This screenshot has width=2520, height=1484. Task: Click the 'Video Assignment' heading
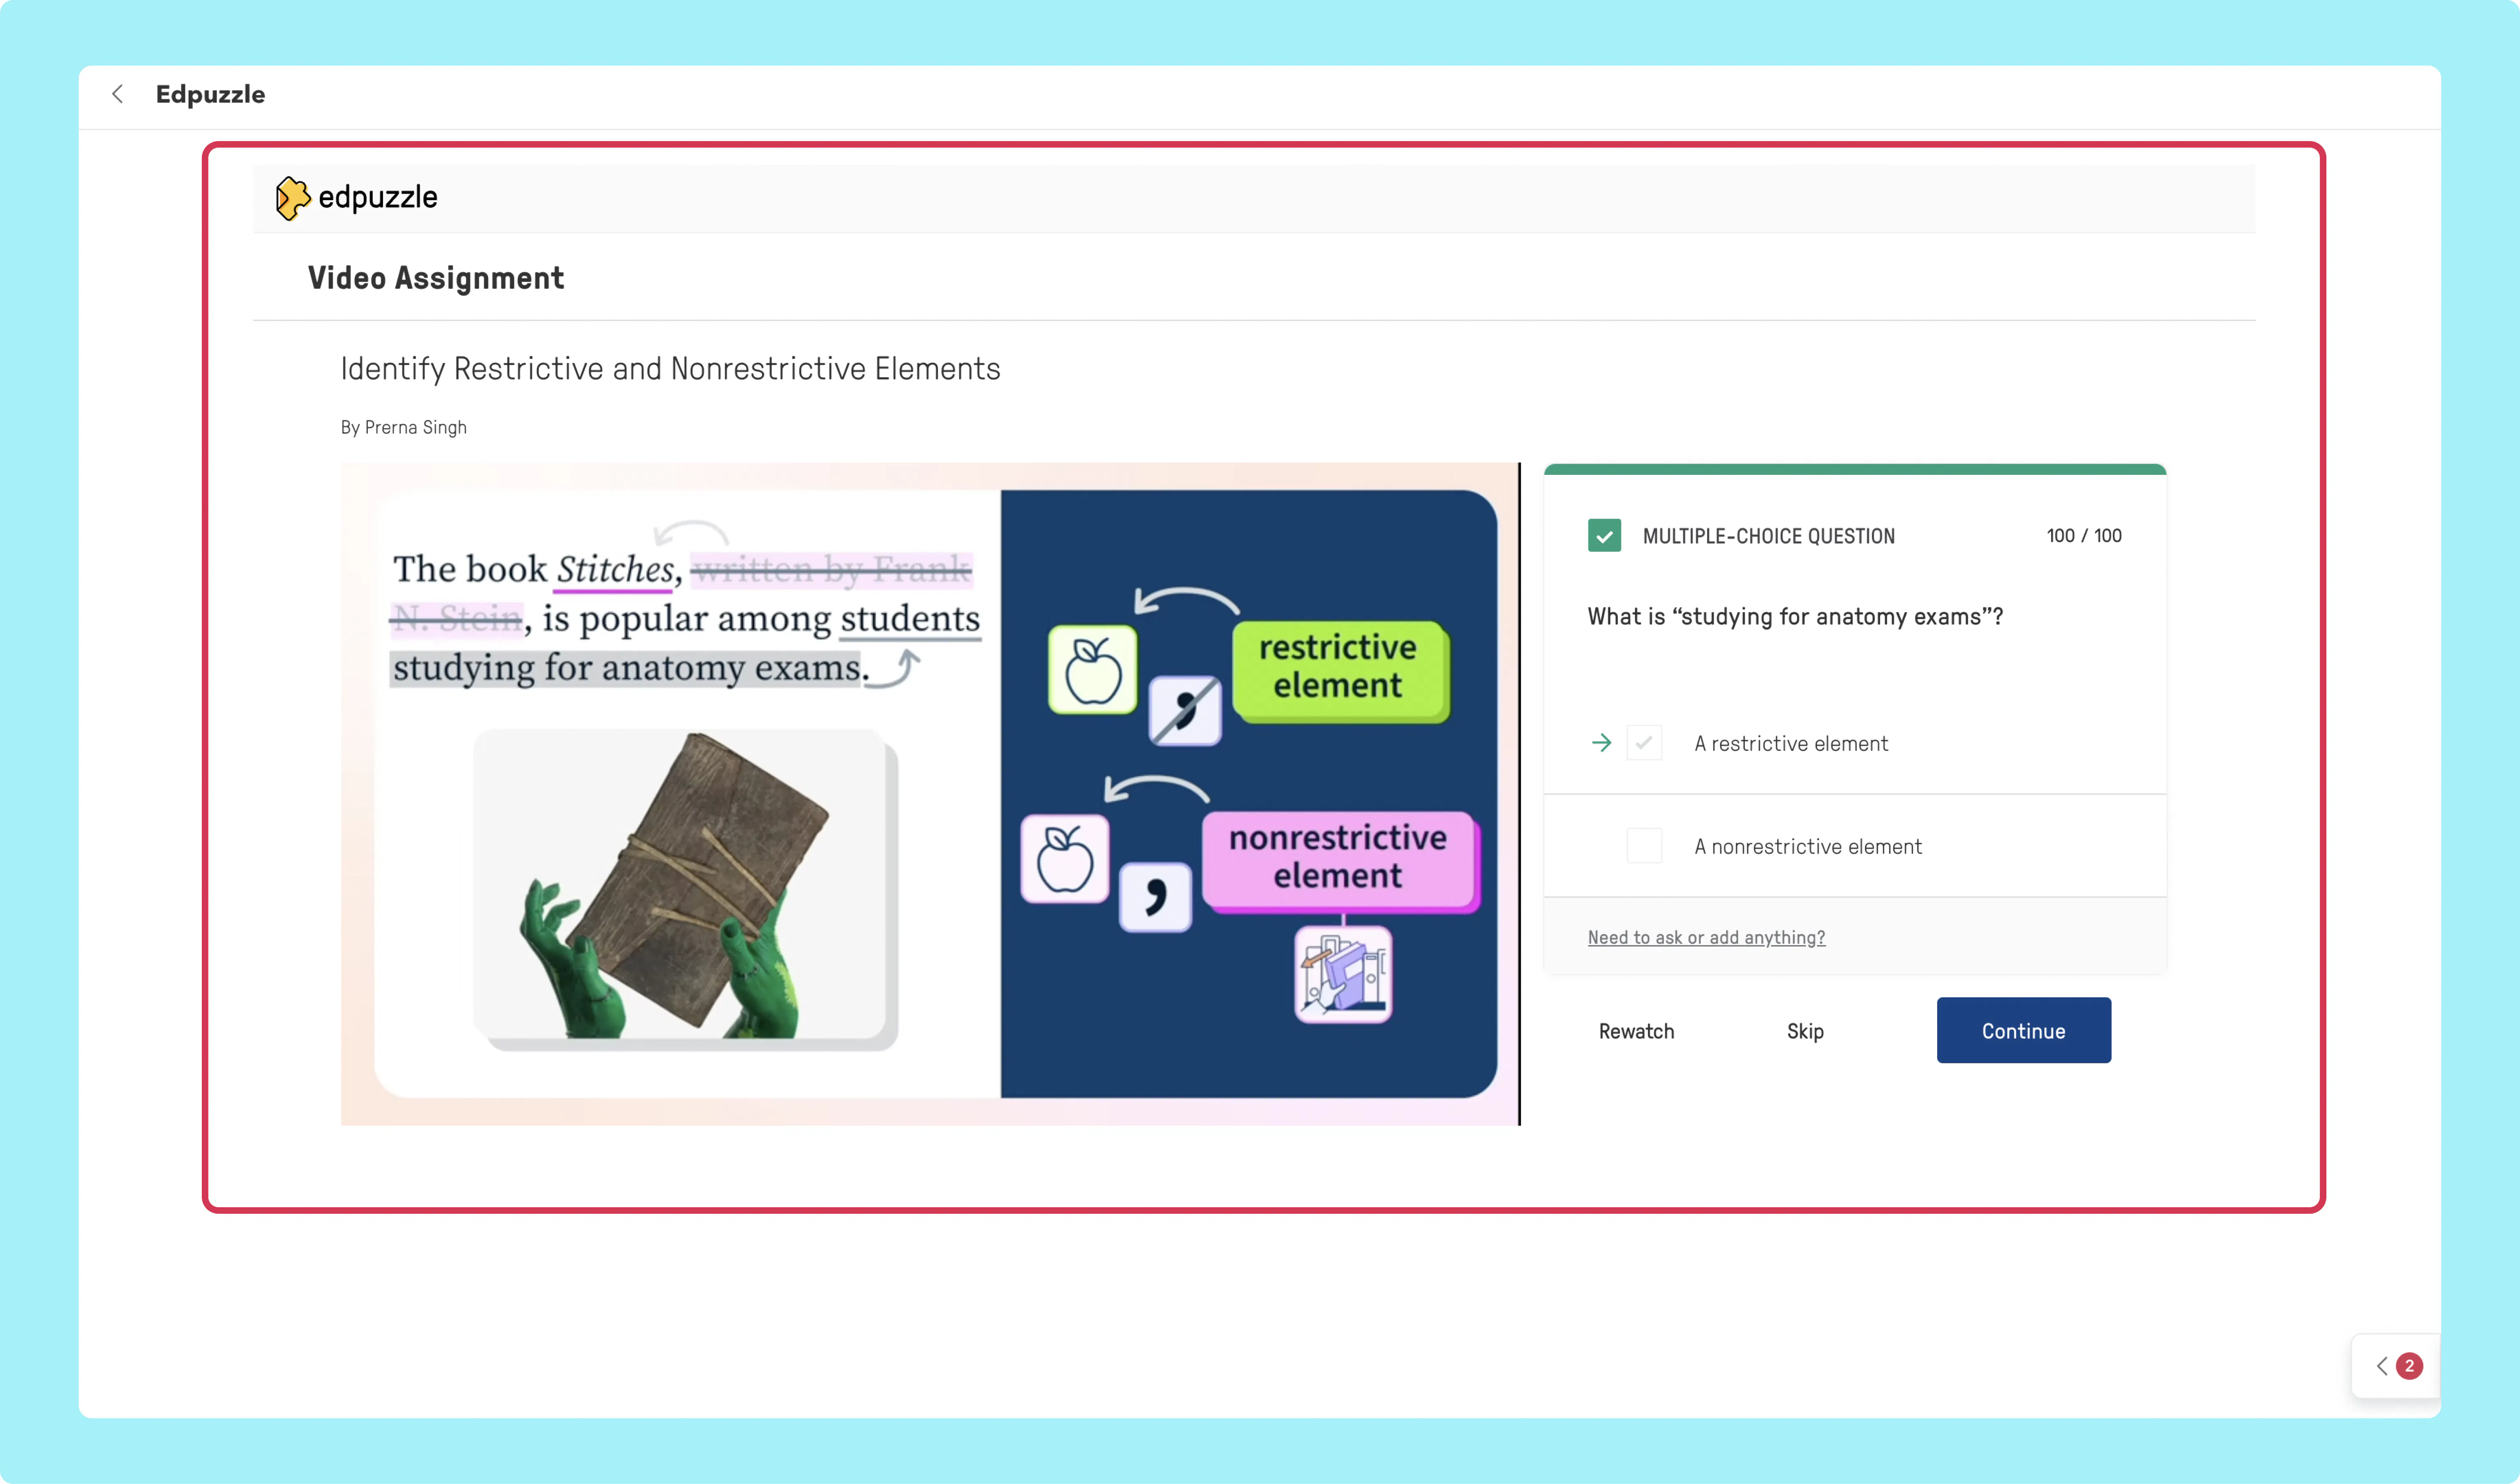[x=436, y=278]
